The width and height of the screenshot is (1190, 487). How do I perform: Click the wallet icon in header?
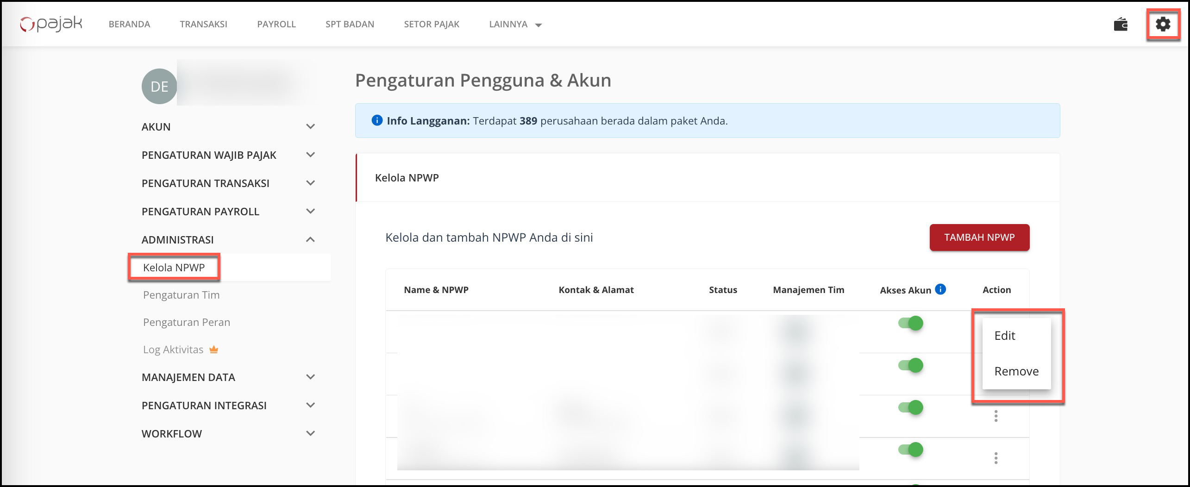1120,24
